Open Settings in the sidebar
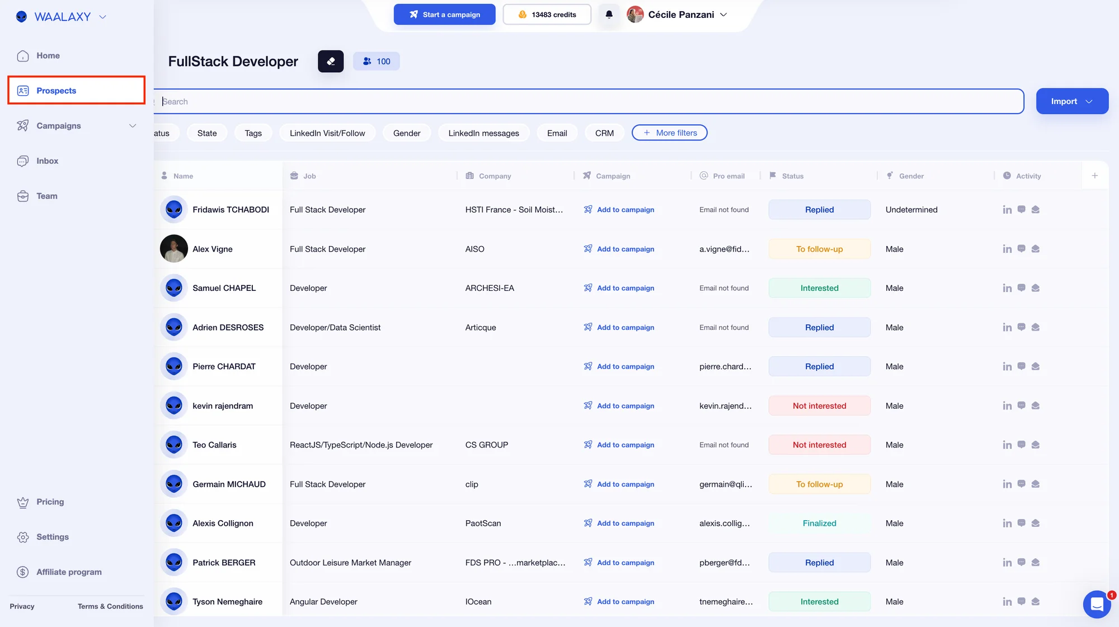This screenshot has height=627, width=1119. tap(52, 537)
